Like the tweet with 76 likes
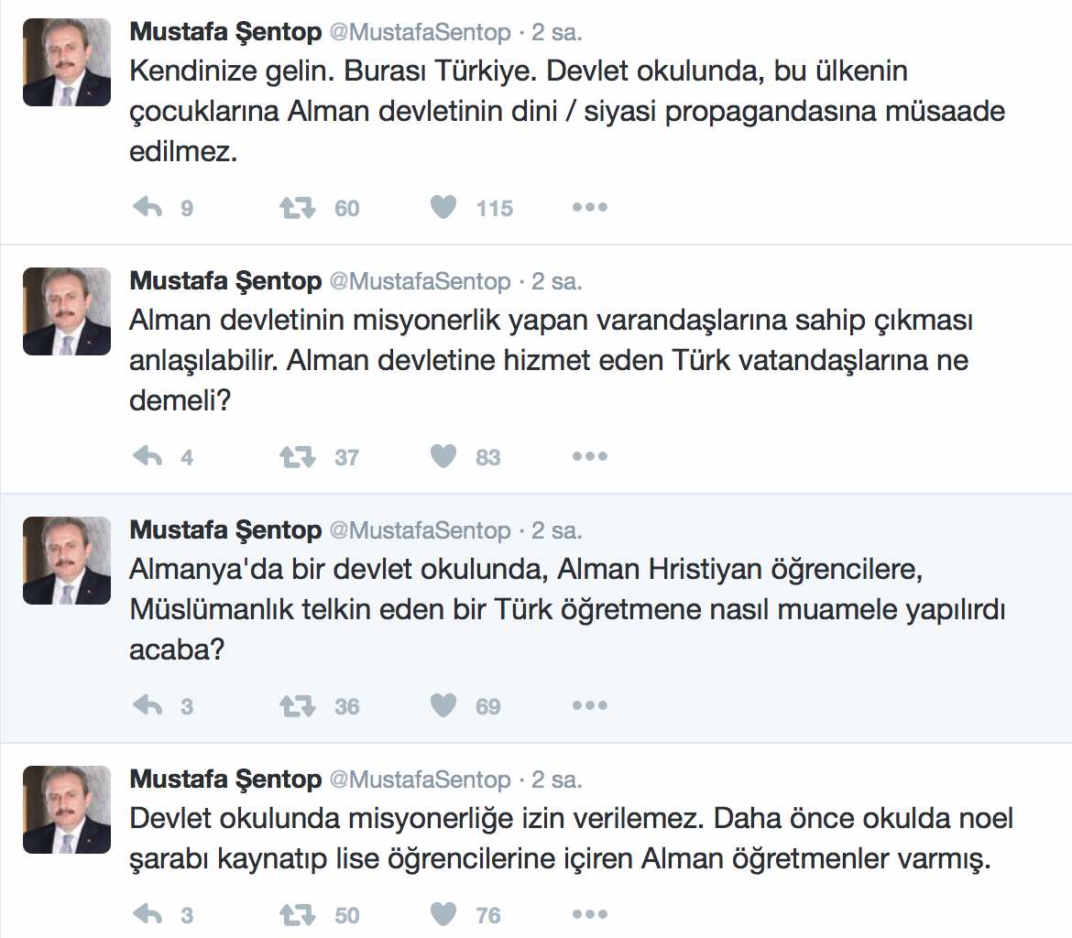The width and height of the screenshot is (1072, 938). click(x=443, y=914)
